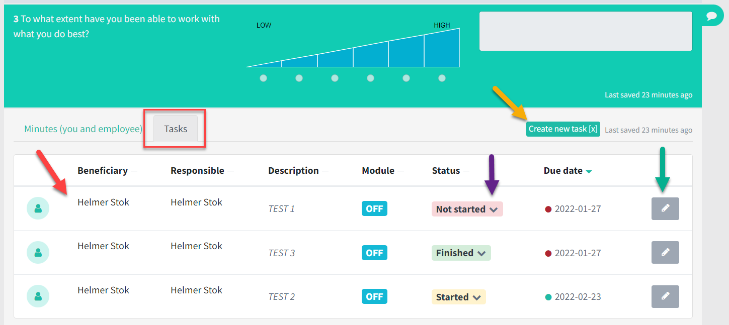The width and height of the screenshot is (729, 325).
Task: Open the Finished status dropdown
Action: pos(461,253)
